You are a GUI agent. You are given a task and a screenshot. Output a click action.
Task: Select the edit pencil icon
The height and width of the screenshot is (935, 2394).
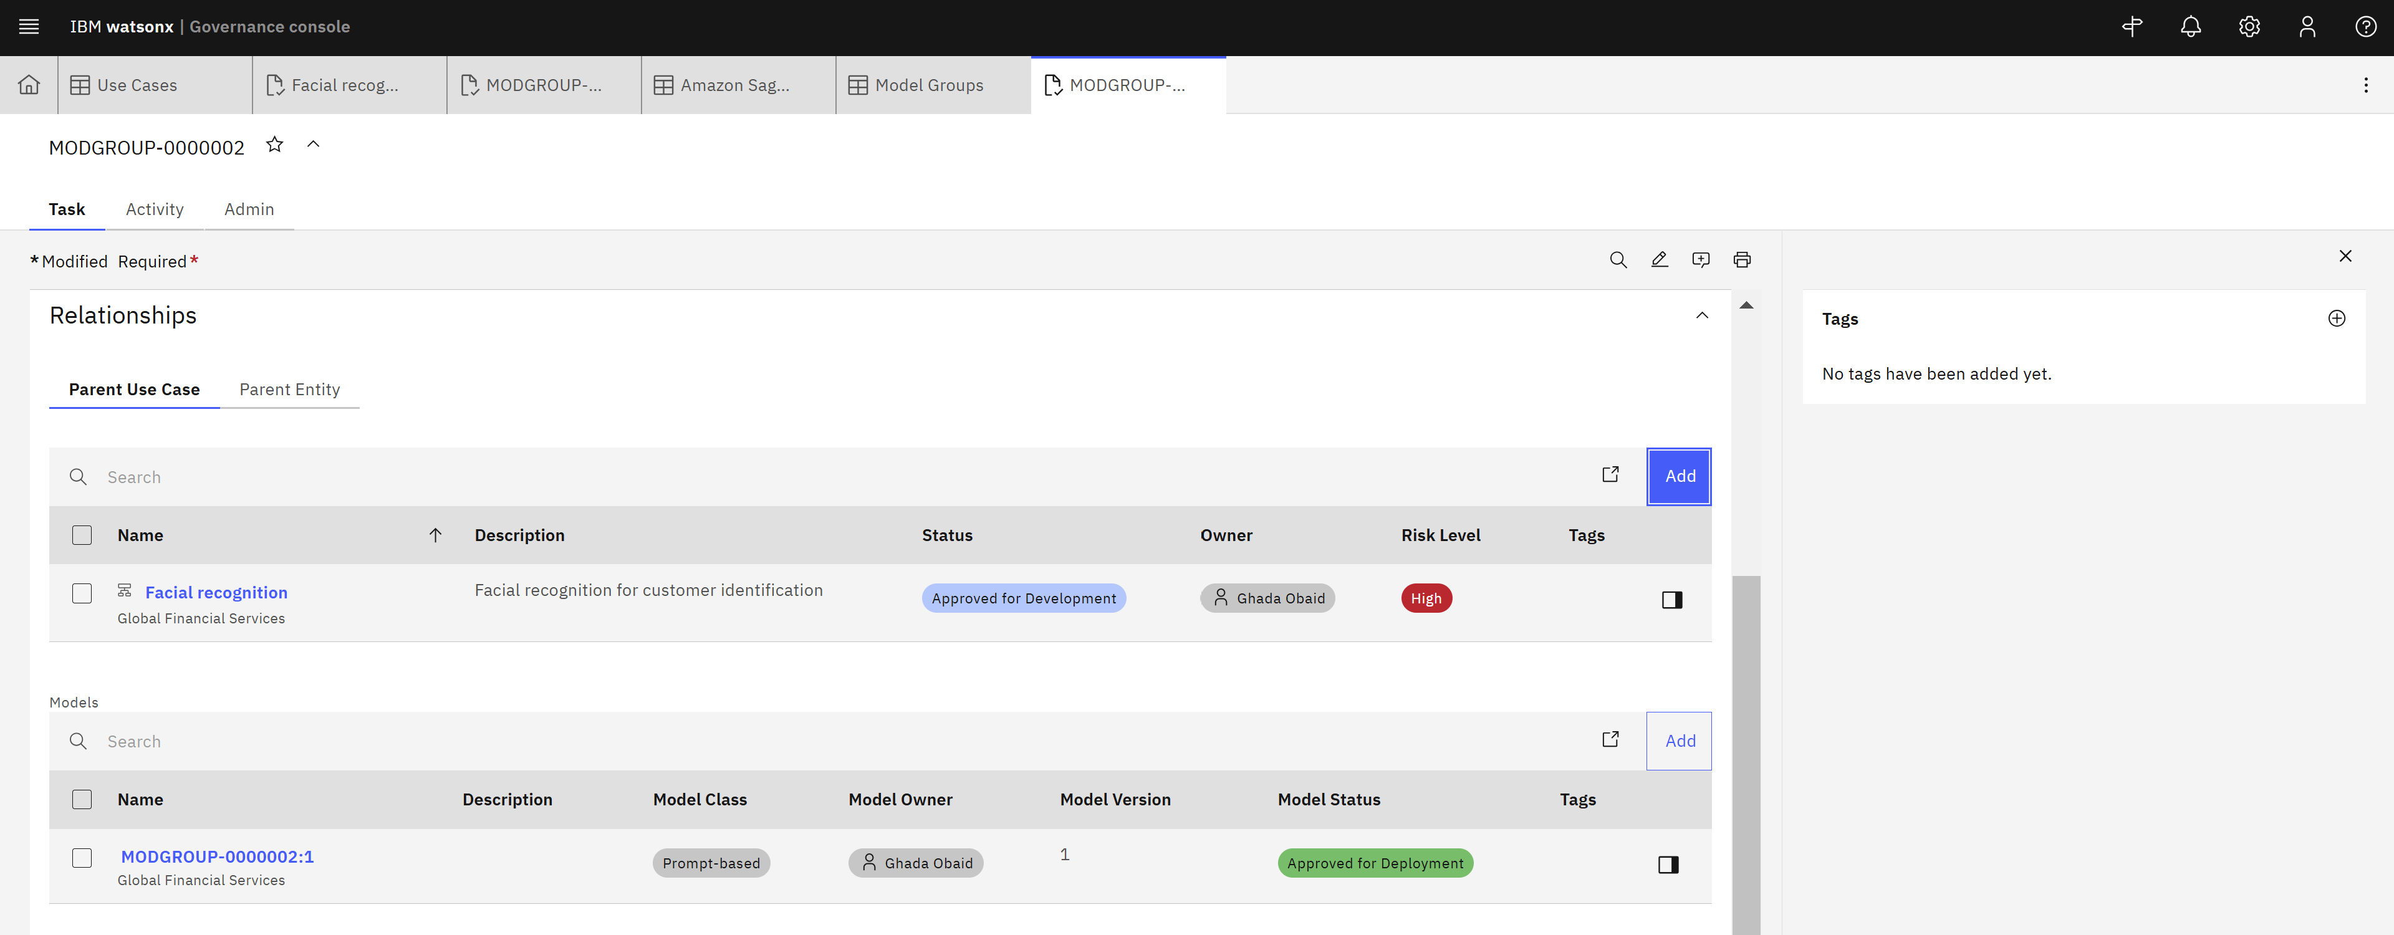tap(1660, 260)
